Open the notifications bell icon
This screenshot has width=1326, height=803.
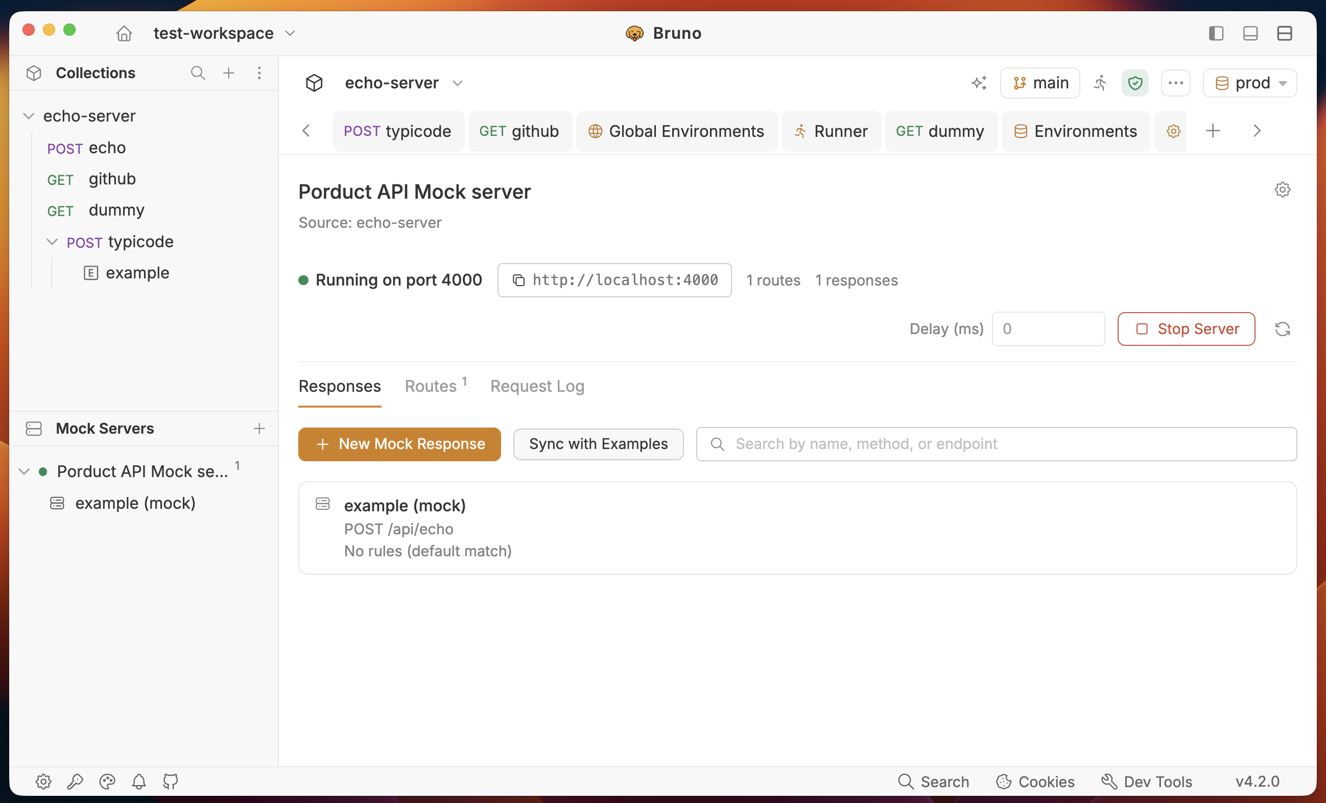click(x=139, y=782)
